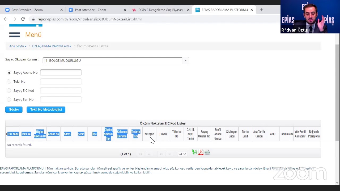
Task: Switch to the first Post Attendee - Zoom tab
Action: [34, 10]
